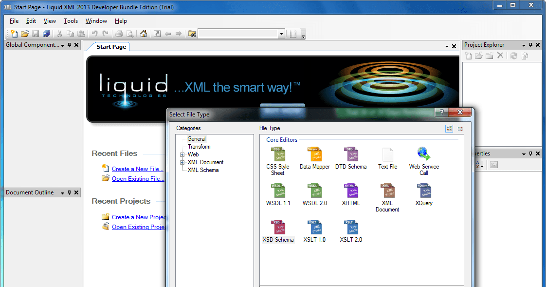Open the Window menu
This screenshot has width=546, height=287.
pos(96,21)
